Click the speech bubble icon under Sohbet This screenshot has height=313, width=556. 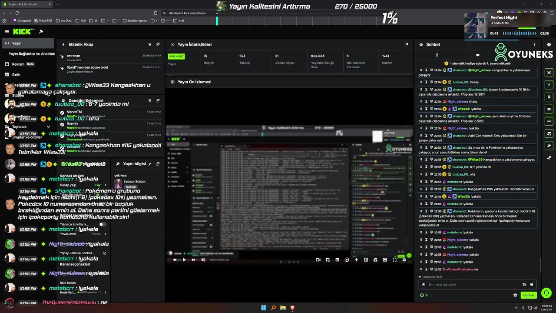(x=478, y=55)
